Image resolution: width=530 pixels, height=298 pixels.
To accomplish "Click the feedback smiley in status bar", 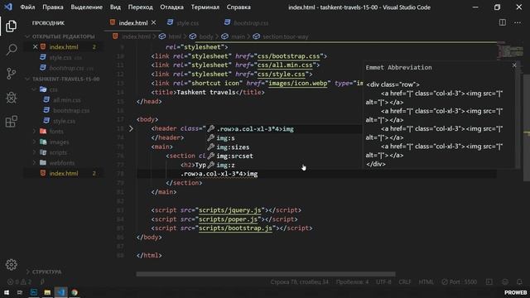I will tap(505, 281).
